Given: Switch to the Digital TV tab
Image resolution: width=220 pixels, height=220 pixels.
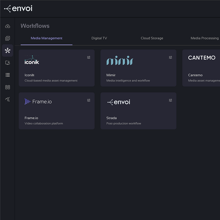Looking at the screenshot, I should (x=99, y=38).
